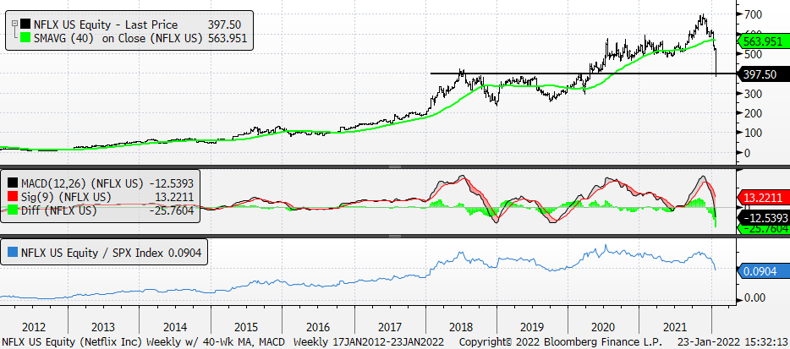Click the 2014 year label
Viewport: 790px width, 349px height.
pyautogui.click(x=175, y=326)
